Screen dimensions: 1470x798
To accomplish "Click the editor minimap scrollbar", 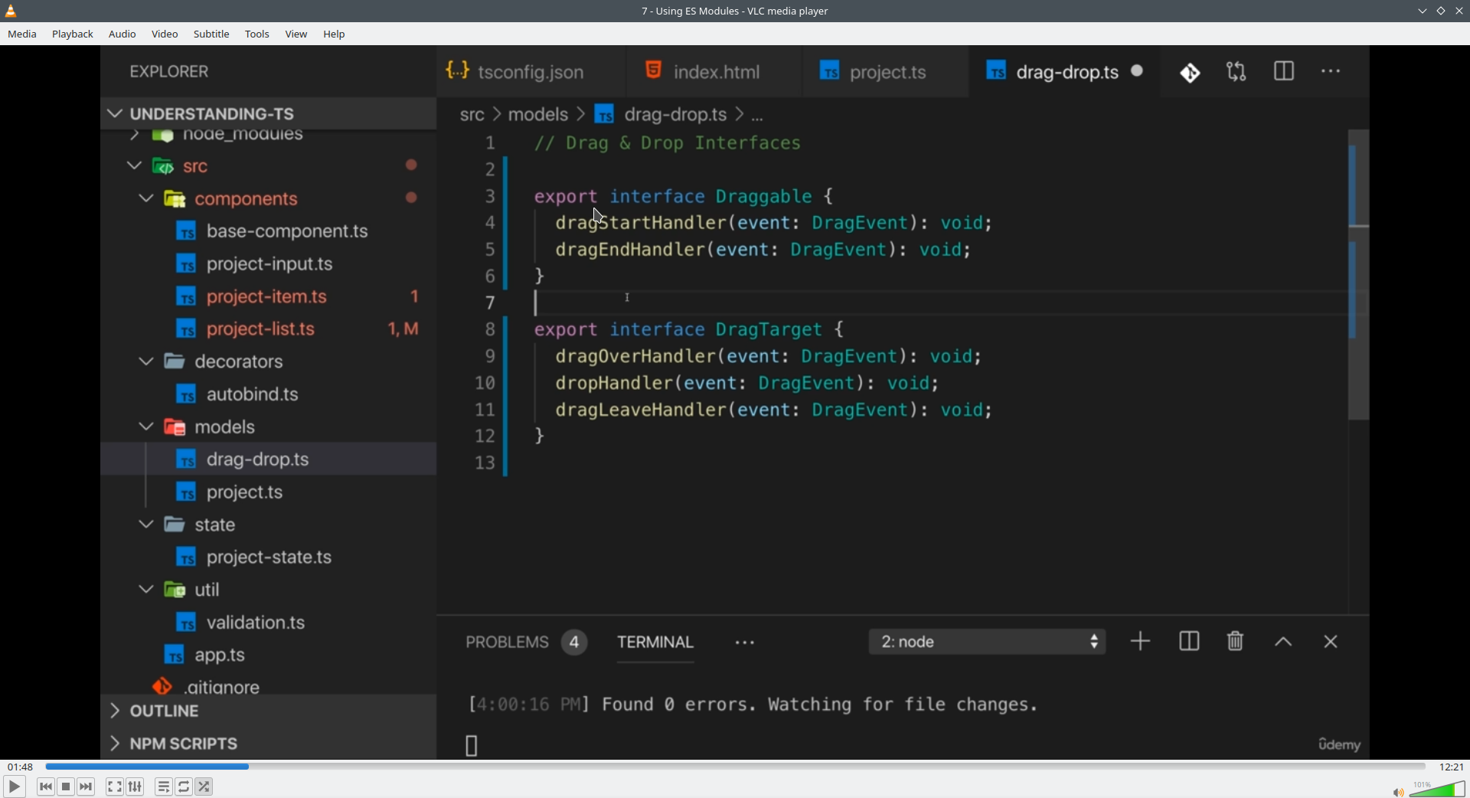I will coord(1359,276).
